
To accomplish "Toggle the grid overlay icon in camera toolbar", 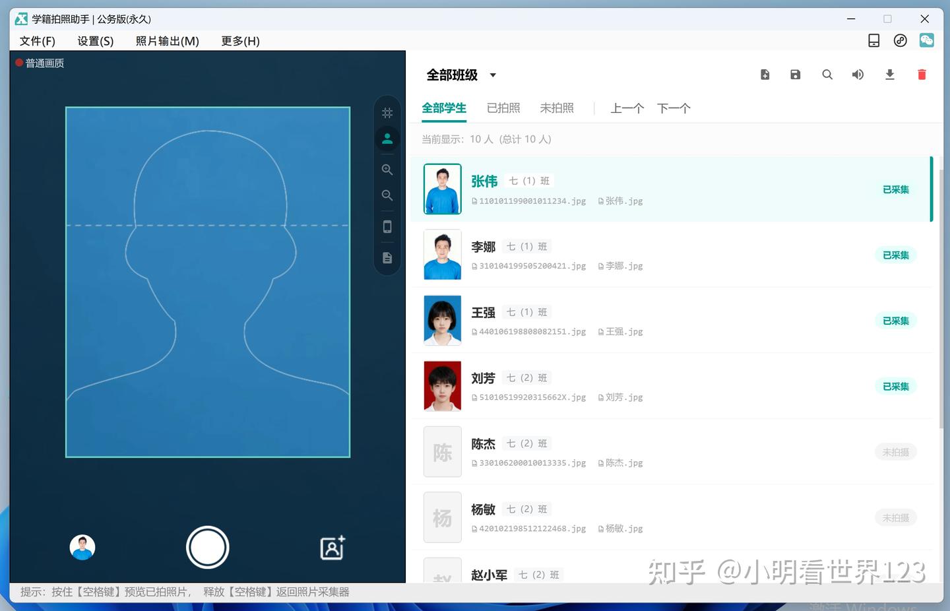I will (x=387, y=113).
